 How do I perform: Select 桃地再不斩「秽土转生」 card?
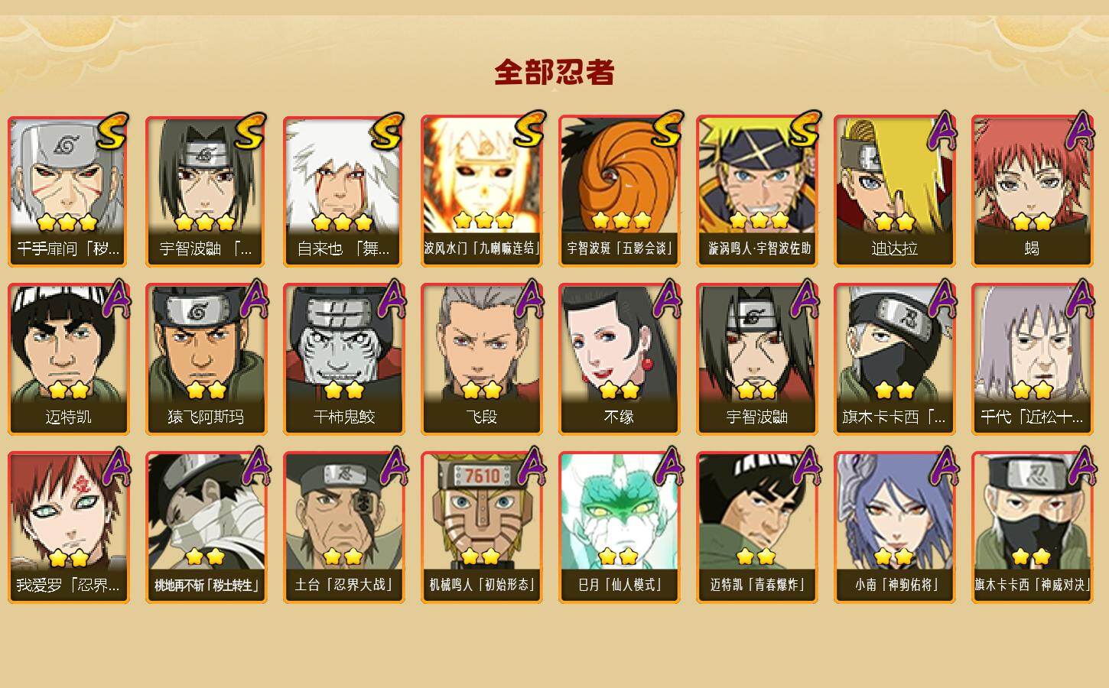pos(206,527)
